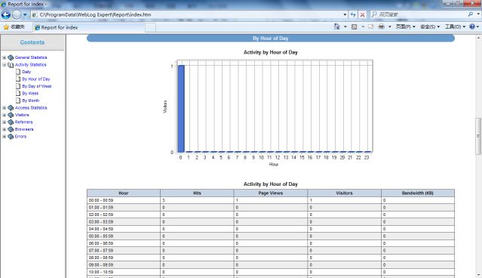The height and width of the screenshot is (278, 482).
Task: Open the By Week report link
Action: 30,93
